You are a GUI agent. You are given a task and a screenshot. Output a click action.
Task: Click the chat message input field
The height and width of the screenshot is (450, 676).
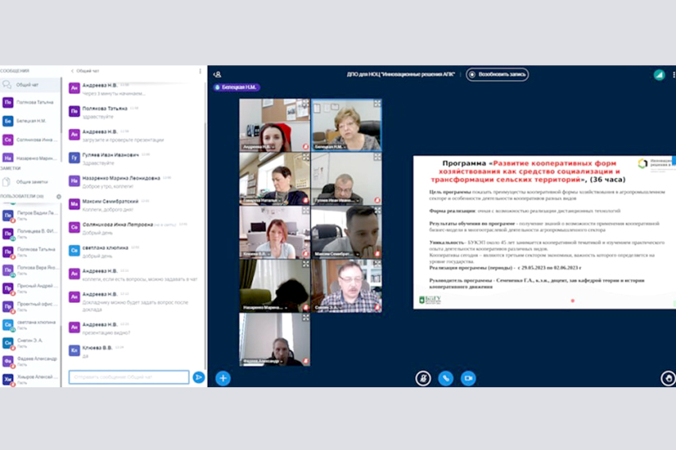(129, 378)
